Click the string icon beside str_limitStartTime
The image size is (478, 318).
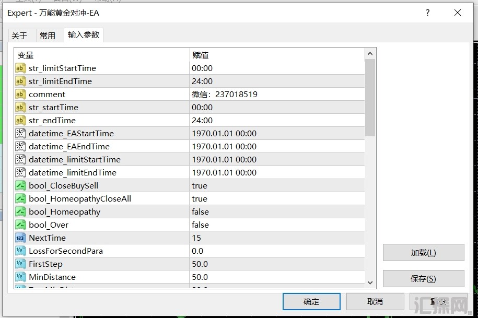pos(20,68)
